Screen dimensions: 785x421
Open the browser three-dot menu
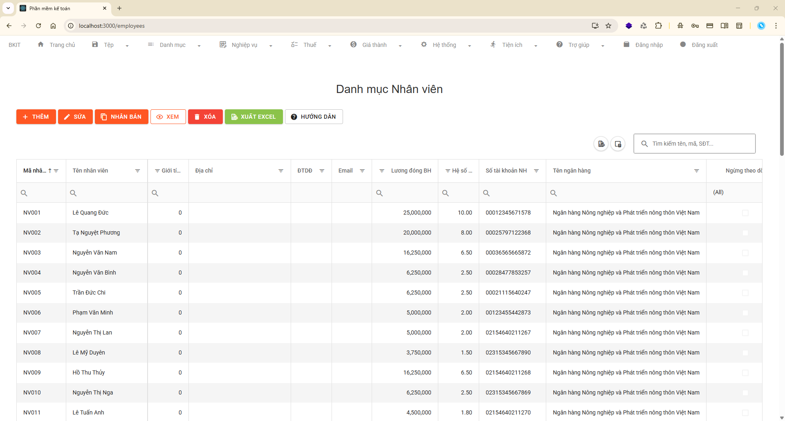[776, 26]
